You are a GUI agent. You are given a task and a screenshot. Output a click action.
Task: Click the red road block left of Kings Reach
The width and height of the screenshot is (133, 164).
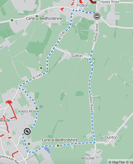(9, 102)
